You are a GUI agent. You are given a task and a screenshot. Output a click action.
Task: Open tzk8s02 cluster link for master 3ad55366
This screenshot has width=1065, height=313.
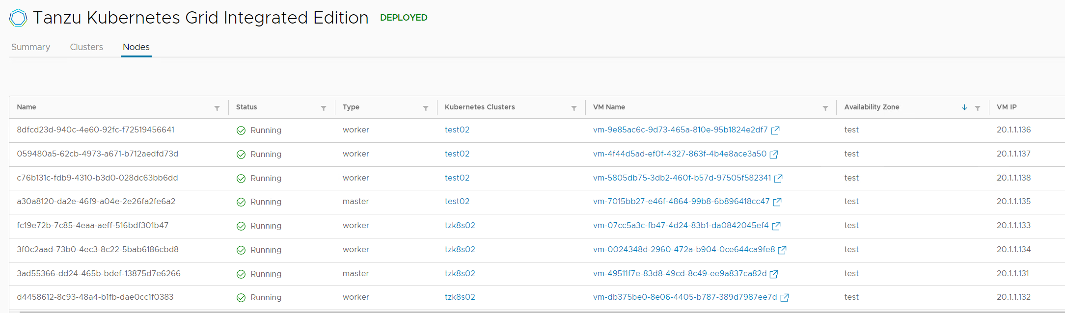click(x=460, y=273)
